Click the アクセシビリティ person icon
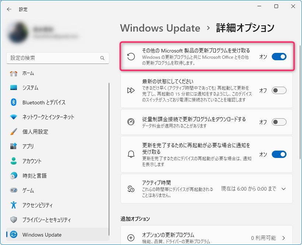The height and width of the screenshot is (245, 302). coord(14,205)
